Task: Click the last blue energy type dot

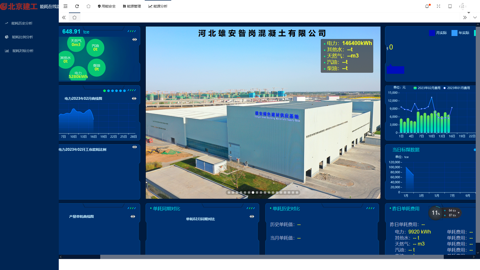Action: pos(124,91)
